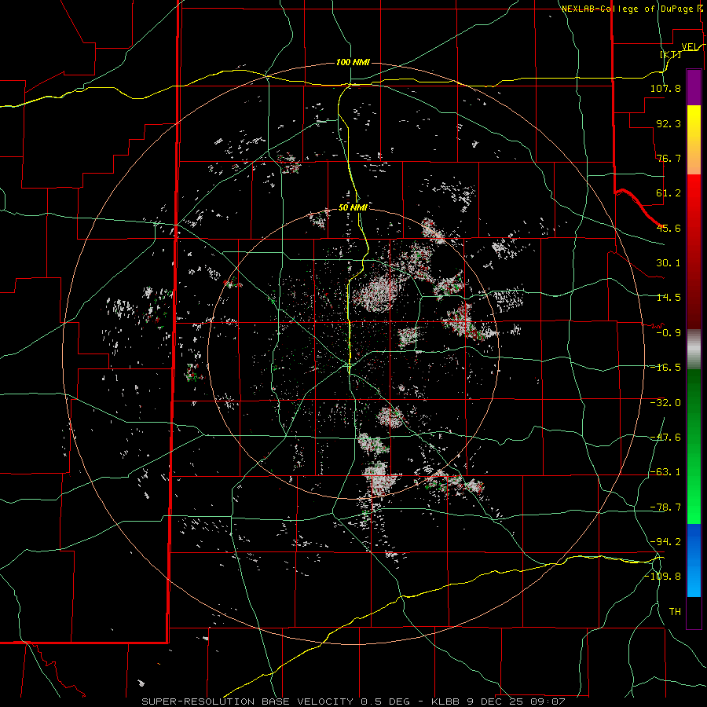707x707 pixels.
Task: Select the -0.9 value on velocity scale
Action: tap(669, 333)
